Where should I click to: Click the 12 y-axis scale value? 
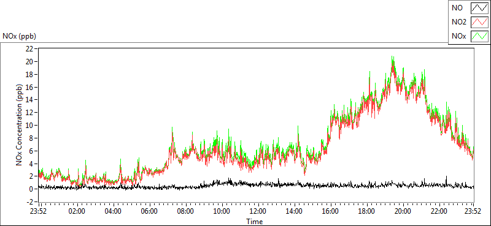click(30, 113)
